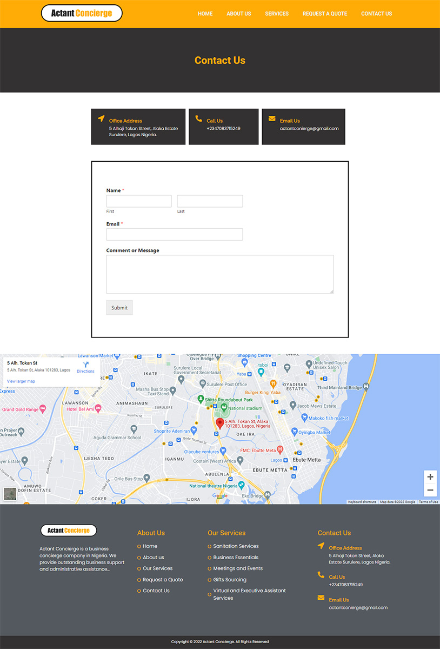
Task: Click the Hotel Bel Ami map marker
Action: click(x=98, y=408)
